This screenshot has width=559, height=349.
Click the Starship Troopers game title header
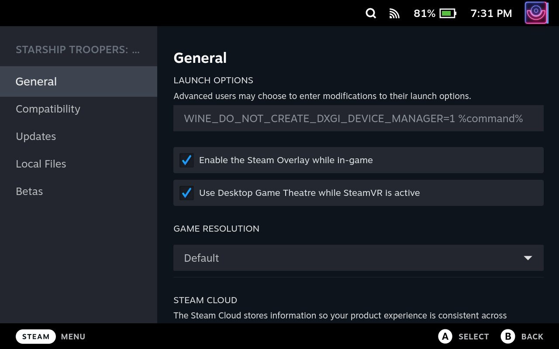click(78, 50)
